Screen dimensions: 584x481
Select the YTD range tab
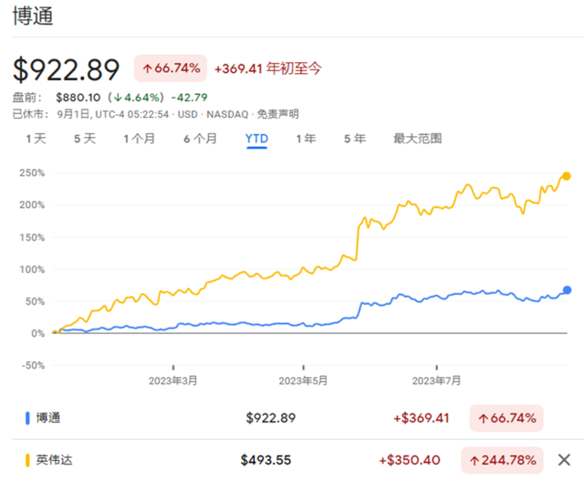pos(256,139)
